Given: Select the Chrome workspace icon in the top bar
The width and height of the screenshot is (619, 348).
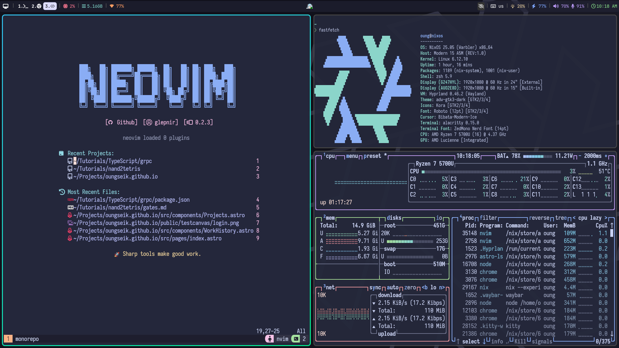Looking at the screenshot, I should point(38,6).
